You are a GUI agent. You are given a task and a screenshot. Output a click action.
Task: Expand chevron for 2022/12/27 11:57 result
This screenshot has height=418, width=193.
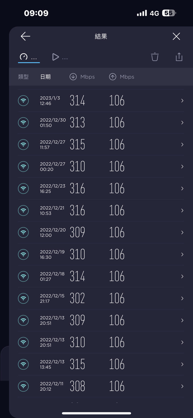[182, 144]
